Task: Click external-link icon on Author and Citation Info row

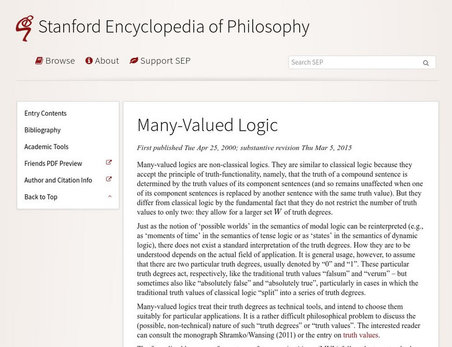Action: 109,180
